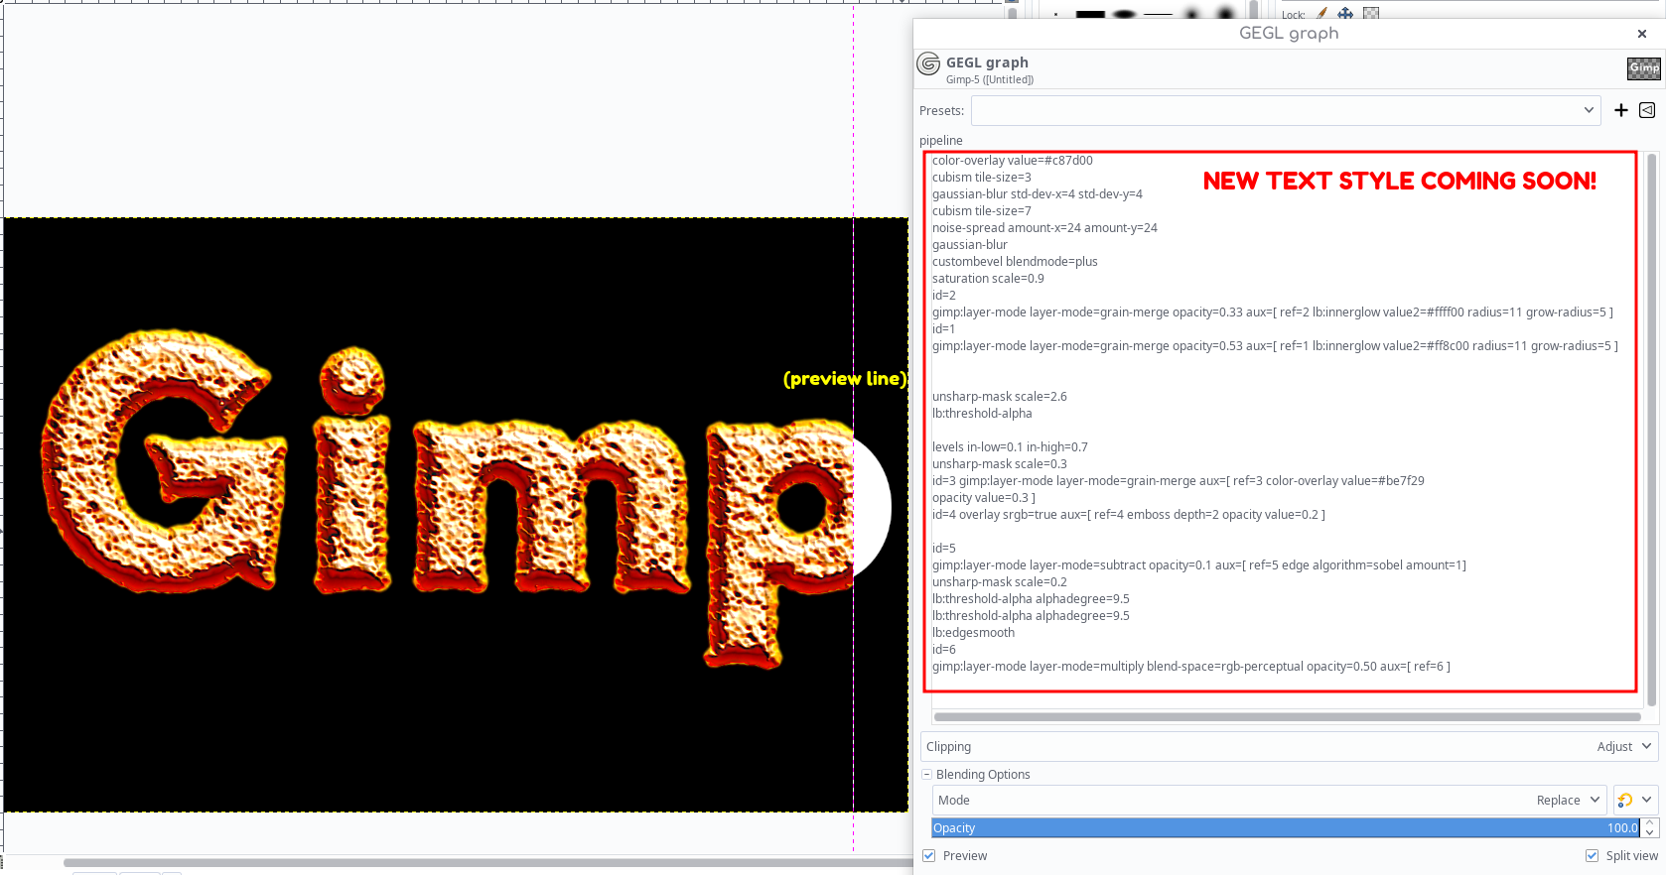Toggle the lock pixels brush icon
The height and width of the screenshot is (875, 1666).
(1321, 13)
